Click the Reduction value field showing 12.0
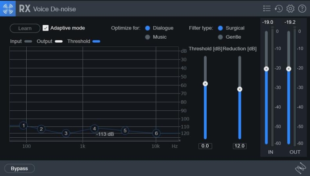 [x=239, y=146]
